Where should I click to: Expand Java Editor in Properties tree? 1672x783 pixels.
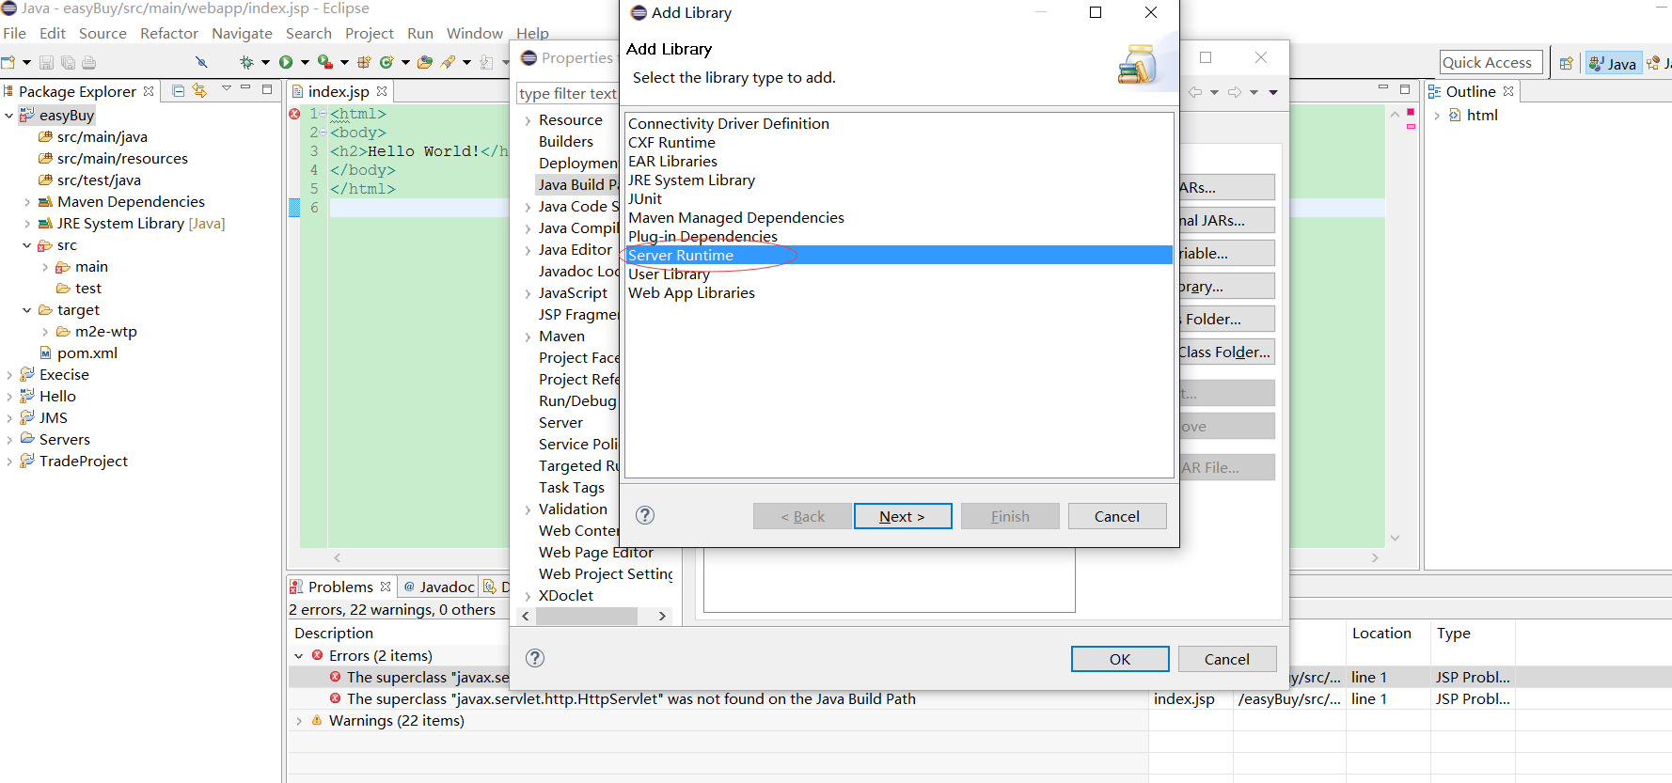[528, 250]
